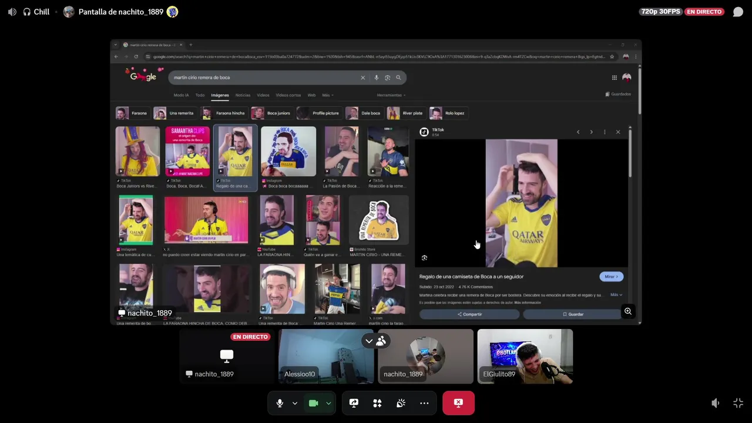Click the voice search microphone icon
The height and width of the screenshot is (423, 752).
coord(376,78)
